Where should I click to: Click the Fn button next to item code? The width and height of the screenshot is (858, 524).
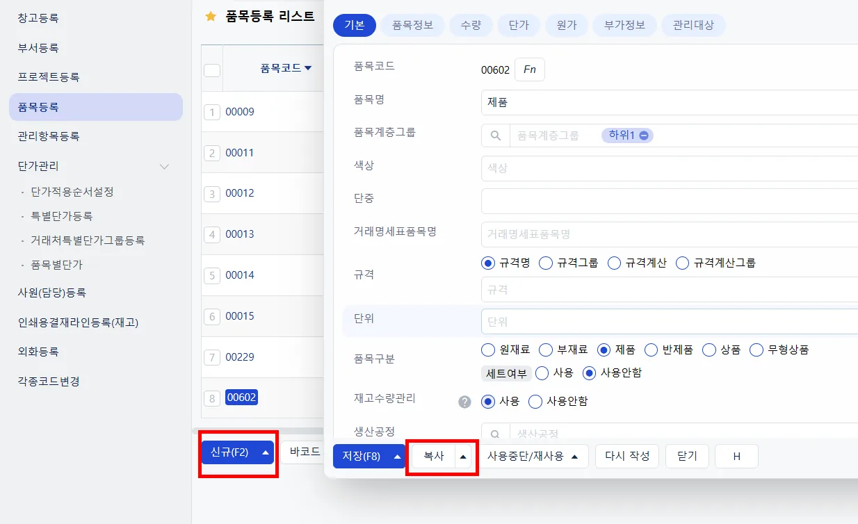tap(530, 69)
